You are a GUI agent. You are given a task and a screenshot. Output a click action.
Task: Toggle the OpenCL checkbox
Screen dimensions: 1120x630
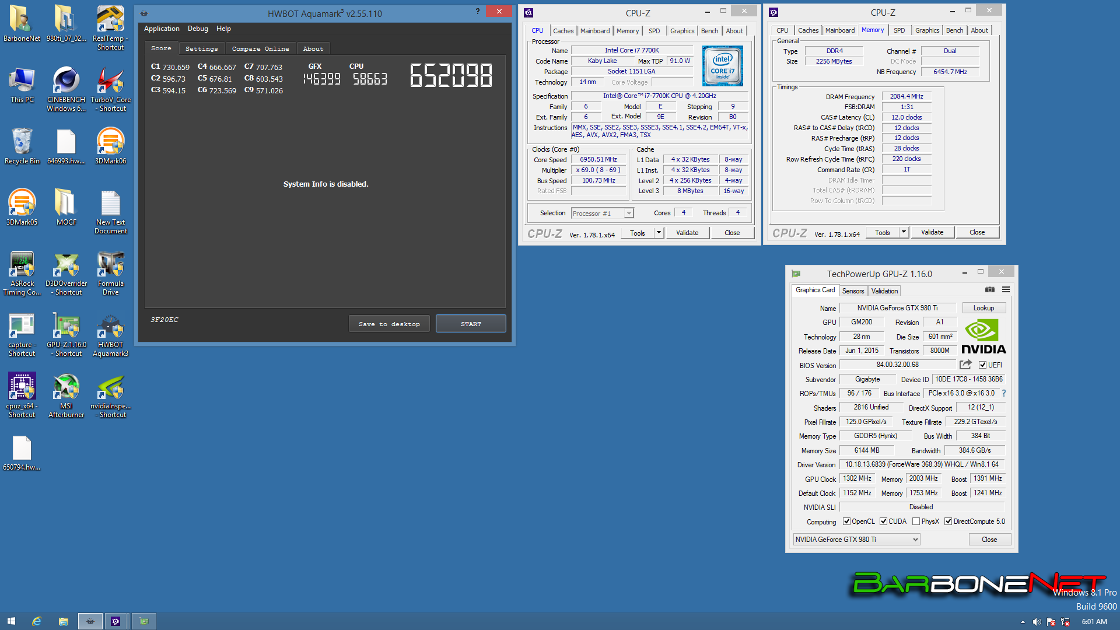click(846, 521)
